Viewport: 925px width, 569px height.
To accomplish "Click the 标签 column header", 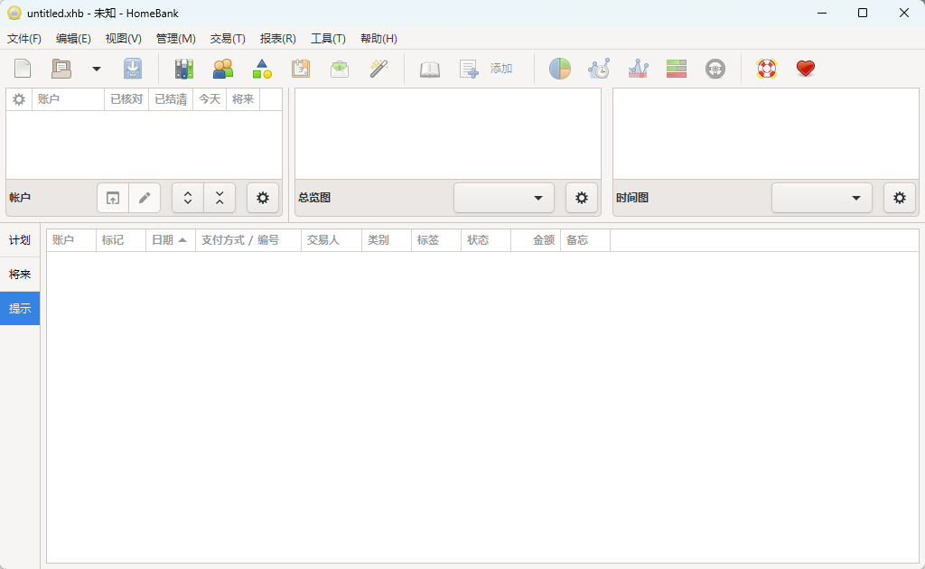I will click(436, 240).
